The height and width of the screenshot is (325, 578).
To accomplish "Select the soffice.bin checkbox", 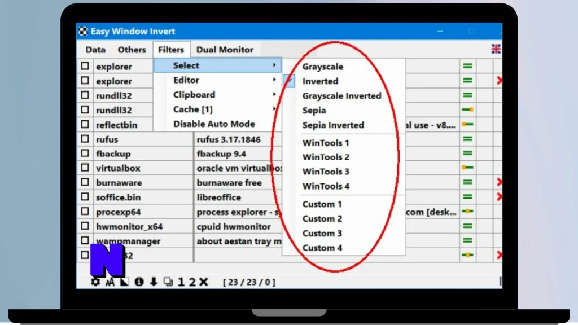I will coord(85,197).
